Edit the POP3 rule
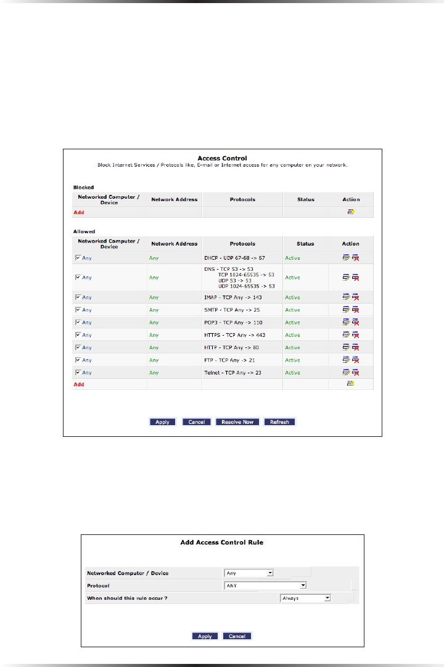The height and width of the screenshot is (667, 444). (x=346, y=322)
